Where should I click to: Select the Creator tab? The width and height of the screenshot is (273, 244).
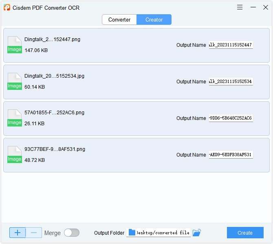click(x=154, y=20)
